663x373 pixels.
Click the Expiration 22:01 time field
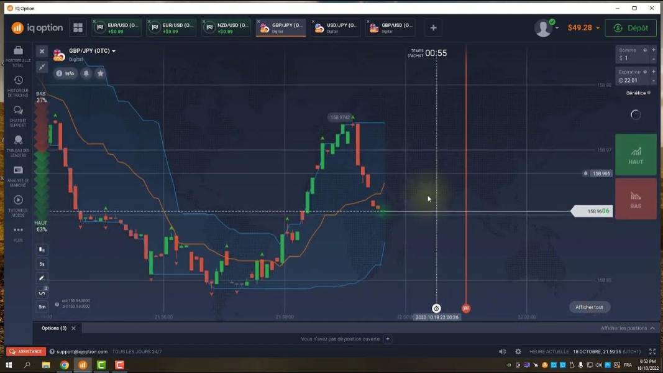632,76
